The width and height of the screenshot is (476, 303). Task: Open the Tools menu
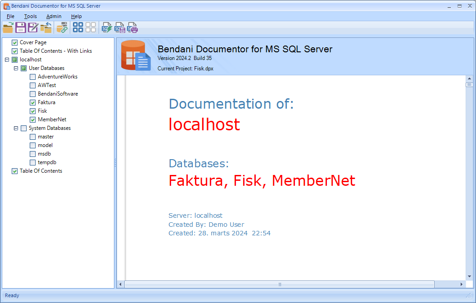(31, 16)
